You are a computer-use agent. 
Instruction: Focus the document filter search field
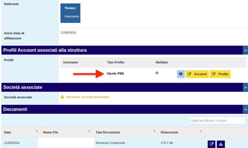[217, 121]
